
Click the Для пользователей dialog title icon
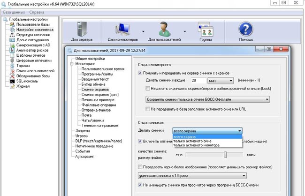(x=69, y=51)
